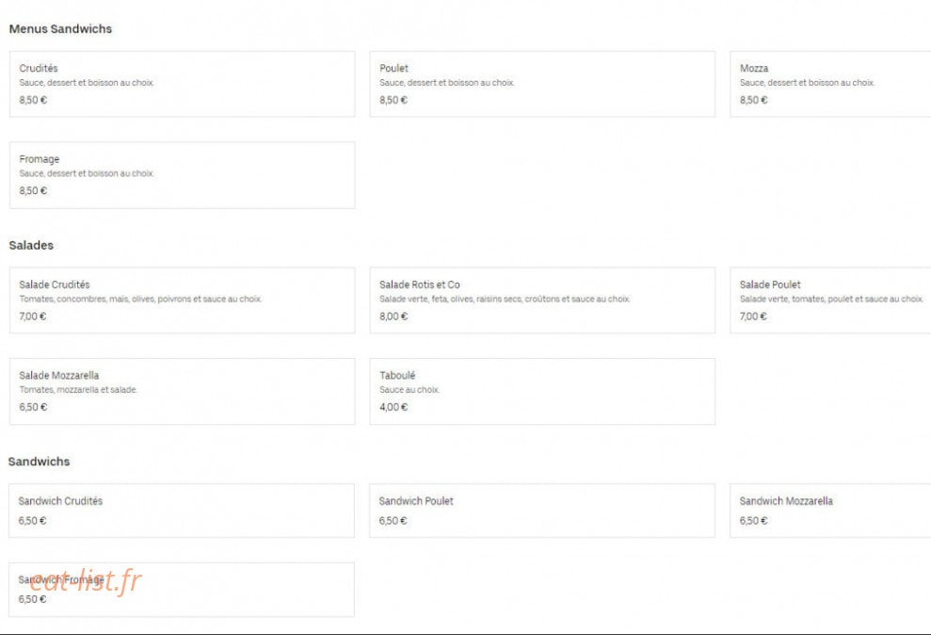The height and width of the screenshot is (635, 931).
Task: Select the Taboulé card
Action: point(542,391)
